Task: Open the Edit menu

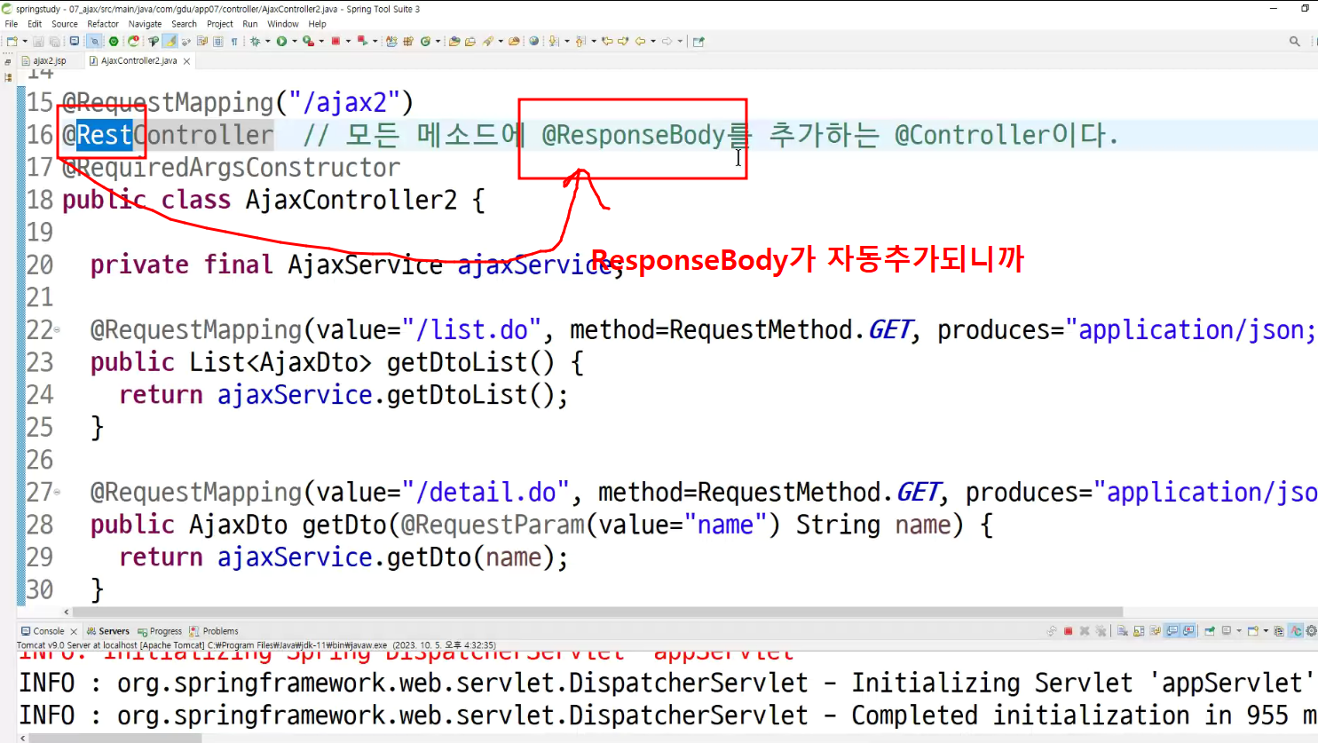Action: pyautogui.click(x=35, y=24)
